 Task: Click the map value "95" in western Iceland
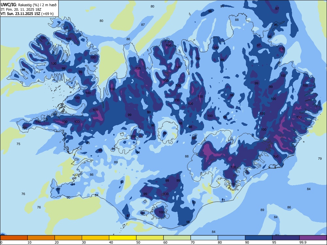coord(88,143)
